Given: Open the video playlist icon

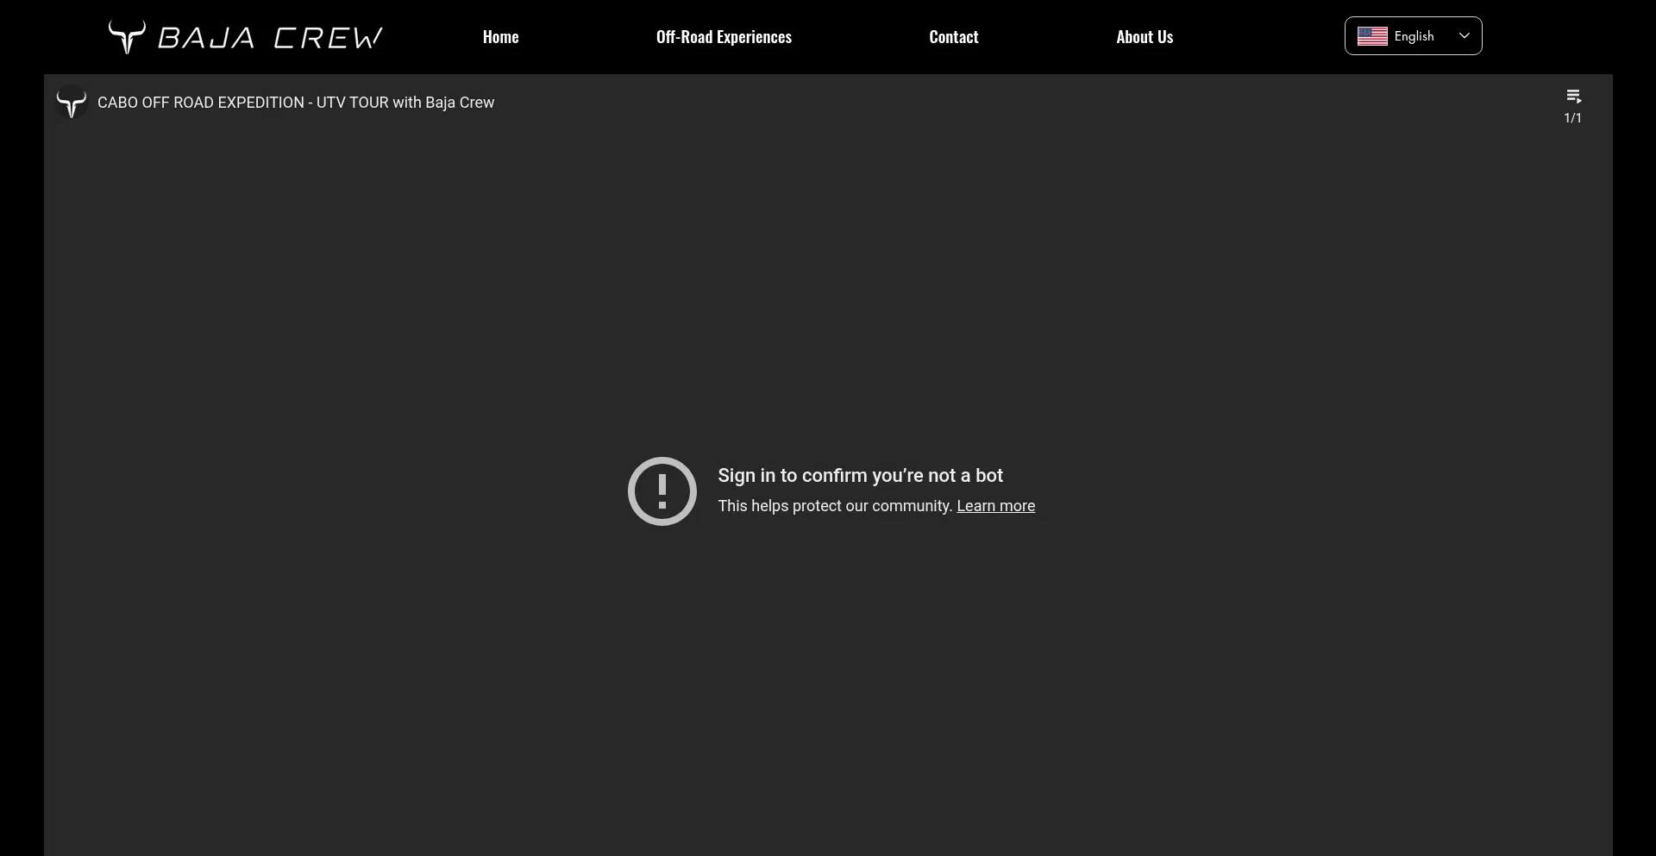Looking at the screenshot, I should click(1573, 97).
